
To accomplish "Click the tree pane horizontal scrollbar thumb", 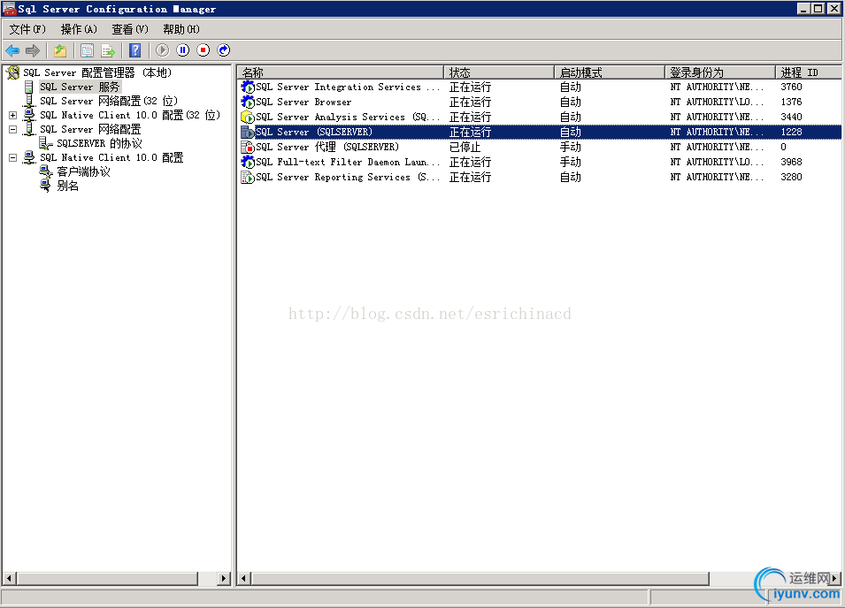I will click(107, 579).
